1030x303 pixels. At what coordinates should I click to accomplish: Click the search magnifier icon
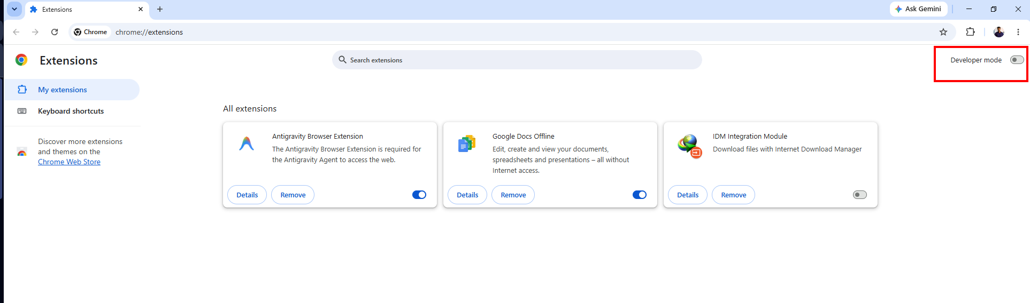click(x=342, y=60)
